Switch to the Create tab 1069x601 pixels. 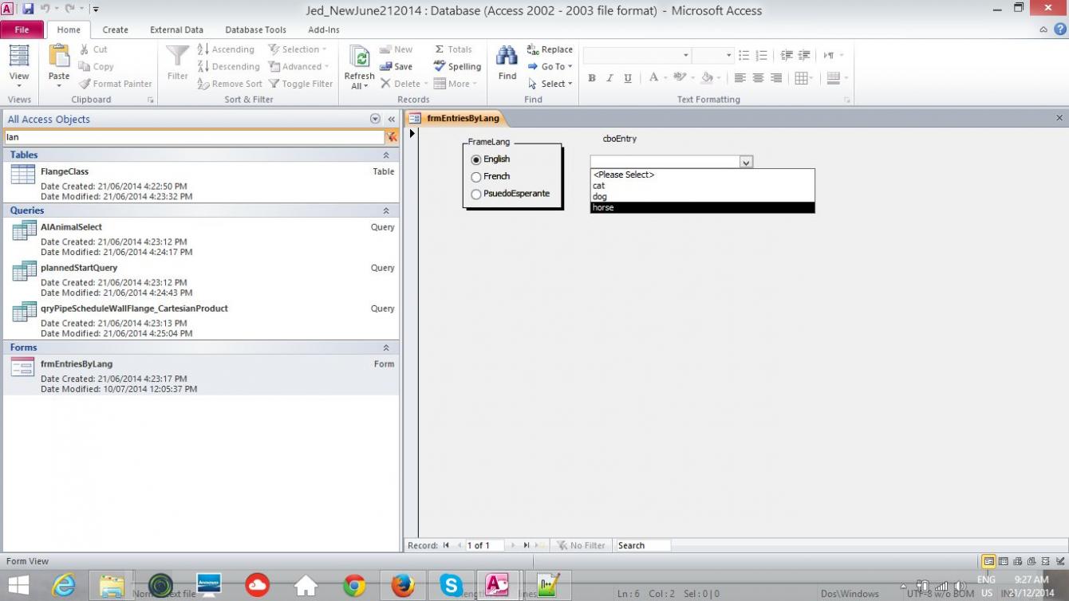coord(115,29)
